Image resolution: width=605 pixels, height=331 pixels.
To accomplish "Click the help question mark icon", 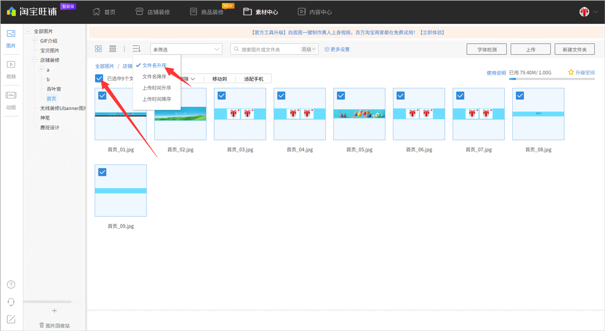I will pos(11,285).
